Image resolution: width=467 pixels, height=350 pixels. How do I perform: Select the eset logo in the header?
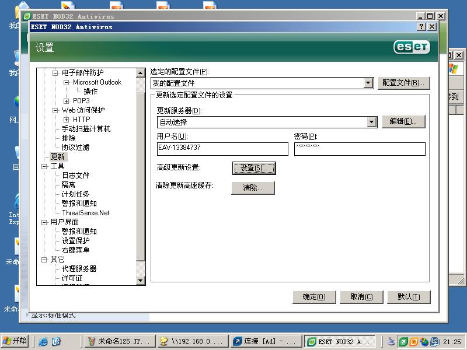point(411,48)
